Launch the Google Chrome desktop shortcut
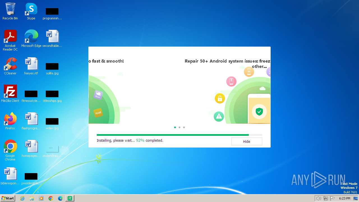The height and width of the screenshot is (202, 359). pyautogui.click(x=10, y=150)
